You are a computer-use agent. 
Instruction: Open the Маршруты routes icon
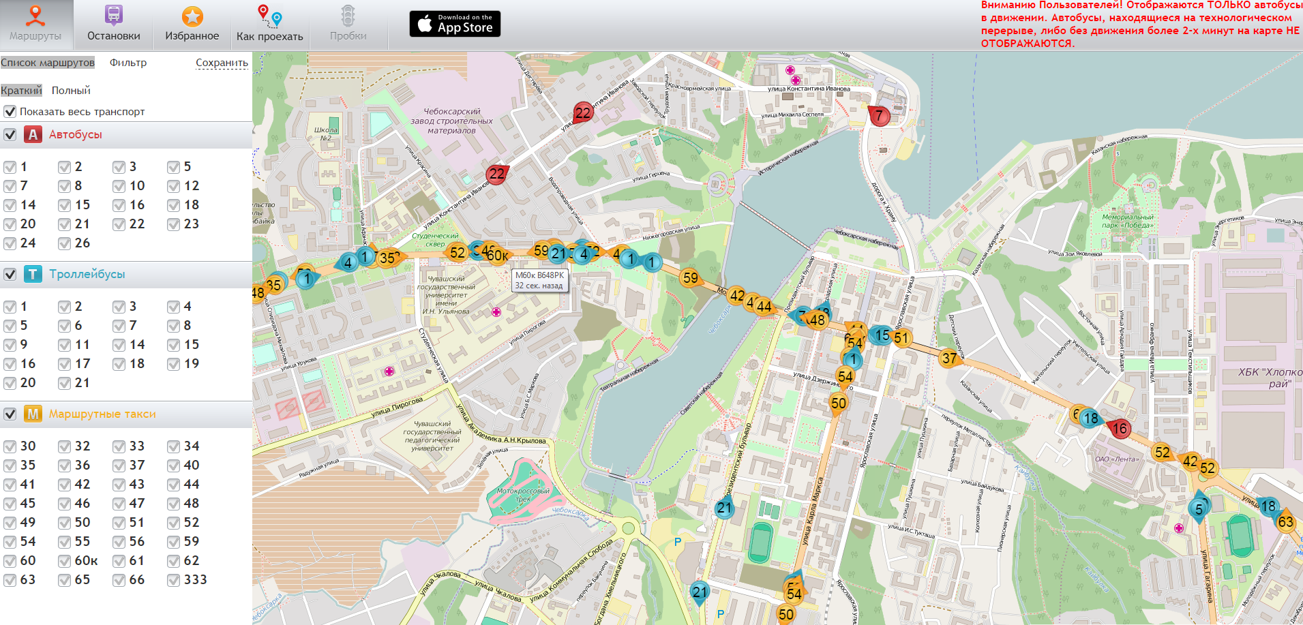(x=35, y=16)
